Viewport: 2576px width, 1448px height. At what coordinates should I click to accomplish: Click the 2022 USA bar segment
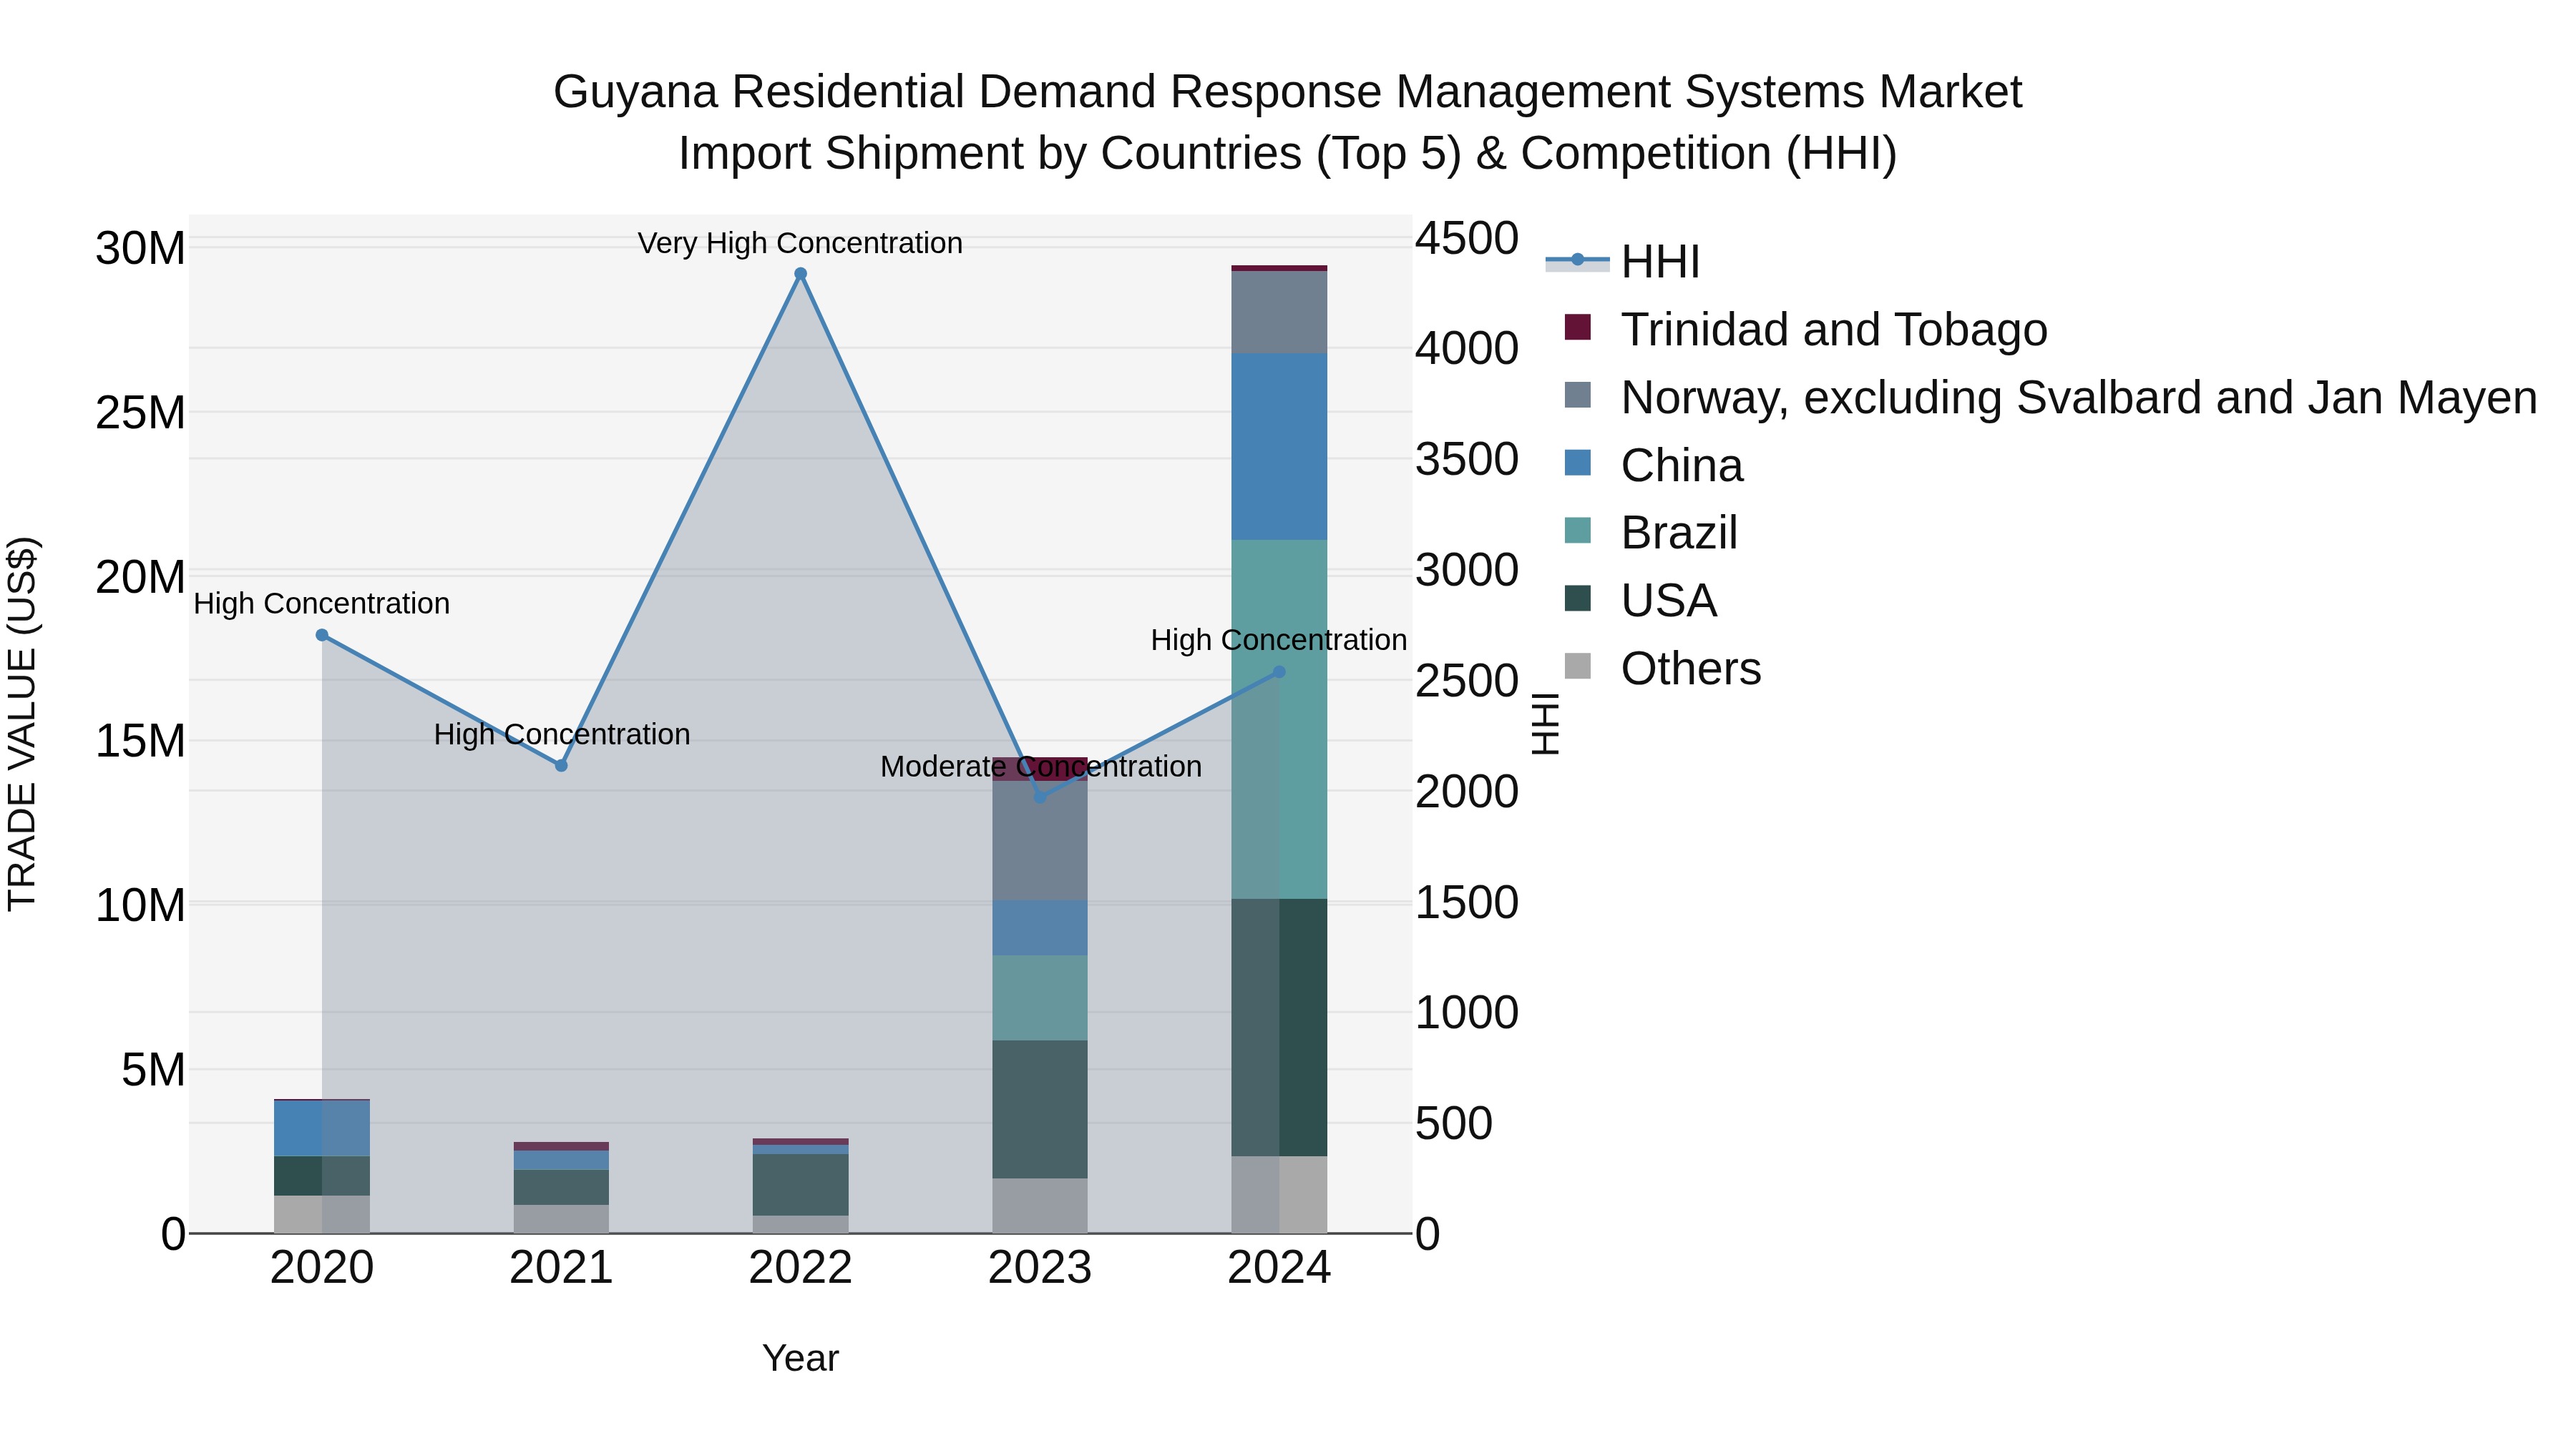(800, 1185)
